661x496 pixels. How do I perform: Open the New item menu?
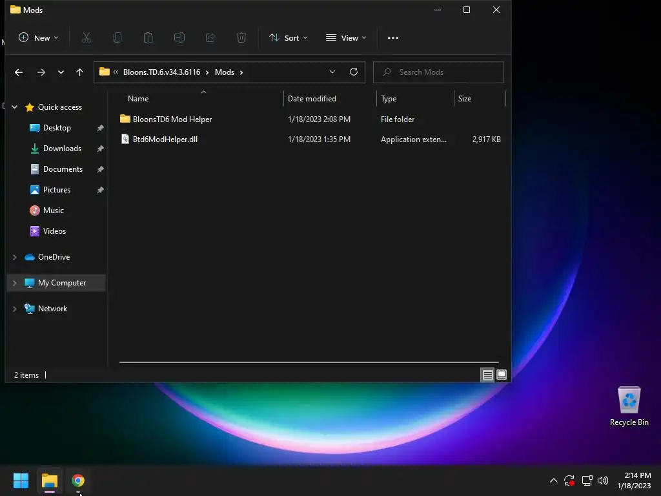[x=38, y=38]
